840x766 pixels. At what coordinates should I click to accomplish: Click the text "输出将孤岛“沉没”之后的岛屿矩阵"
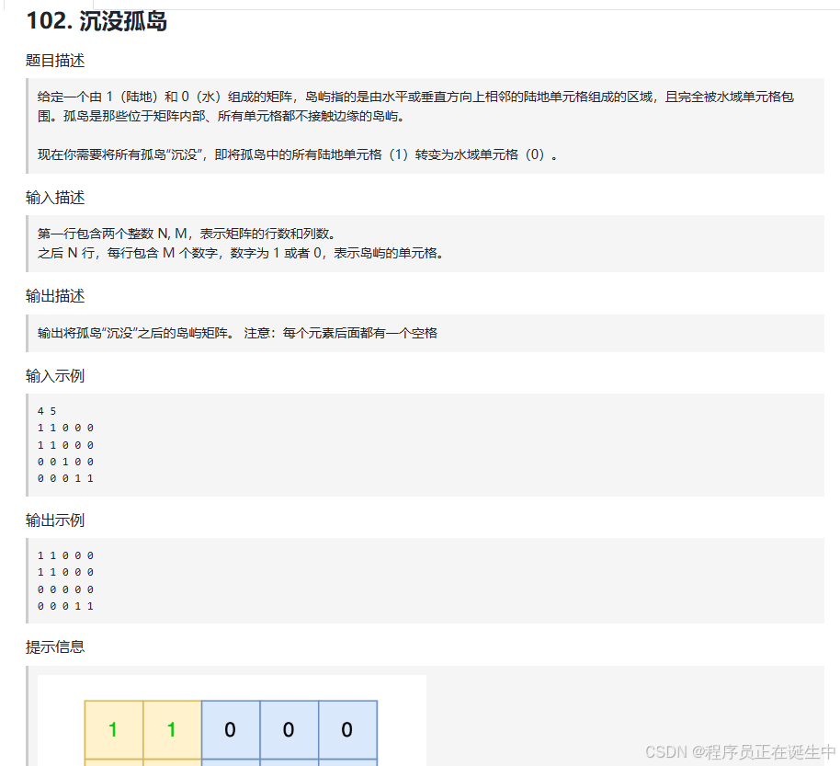[x=135, y=333]
